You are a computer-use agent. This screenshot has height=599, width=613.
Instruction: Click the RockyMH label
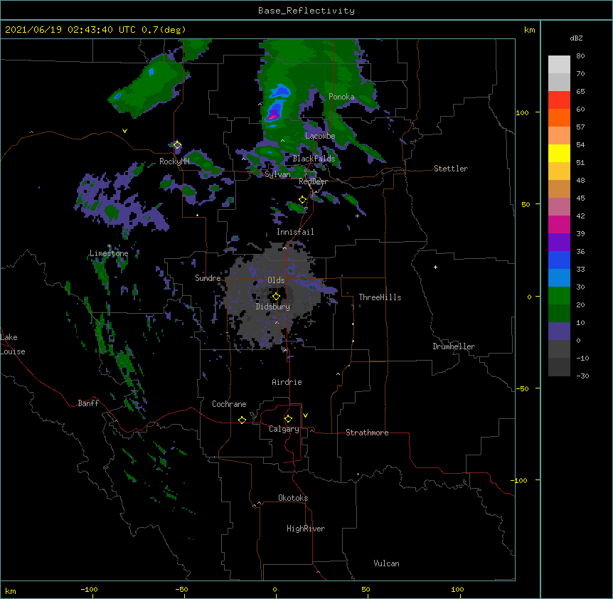pyautogui.click(x=174, y=161)
